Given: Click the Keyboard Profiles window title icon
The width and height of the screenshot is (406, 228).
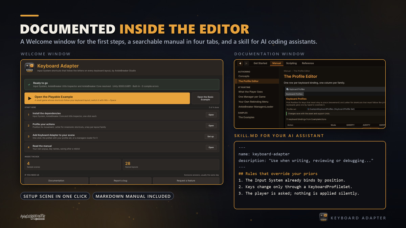Looking at the screenshot, I should tap(287, 89).
